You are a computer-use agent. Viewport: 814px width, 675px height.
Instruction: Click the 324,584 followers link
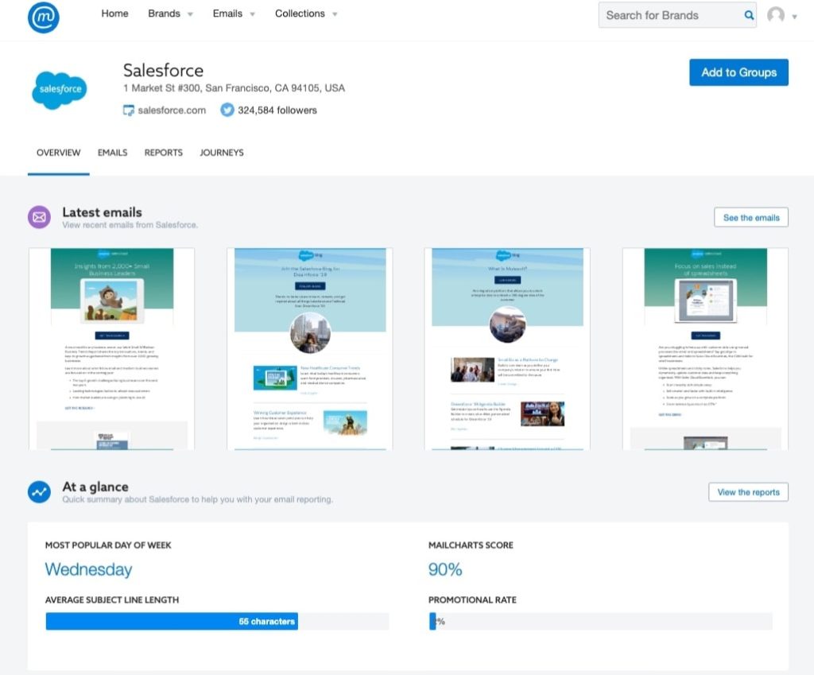point(277,110)
